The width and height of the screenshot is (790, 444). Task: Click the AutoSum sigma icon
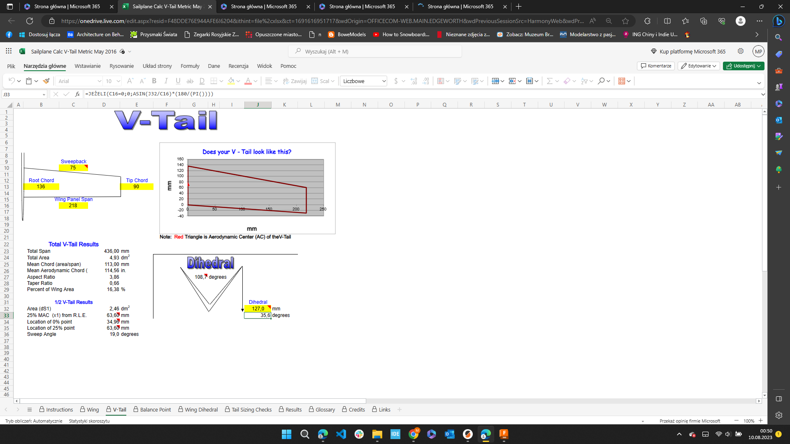pos(549,81)
